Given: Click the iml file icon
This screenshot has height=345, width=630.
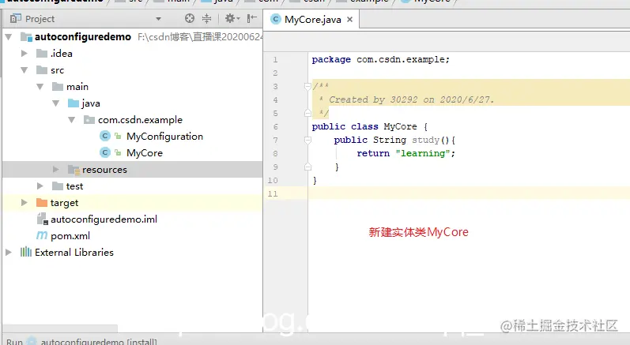Looking at the screenshot, I should (x=43, y=219).
